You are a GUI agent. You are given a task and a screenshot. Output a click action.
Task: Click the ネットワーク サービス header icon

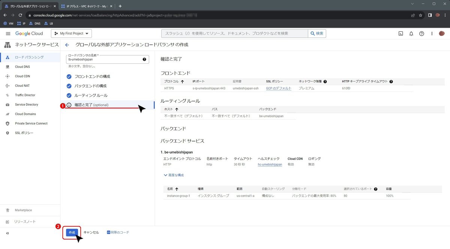coord(7,45)
